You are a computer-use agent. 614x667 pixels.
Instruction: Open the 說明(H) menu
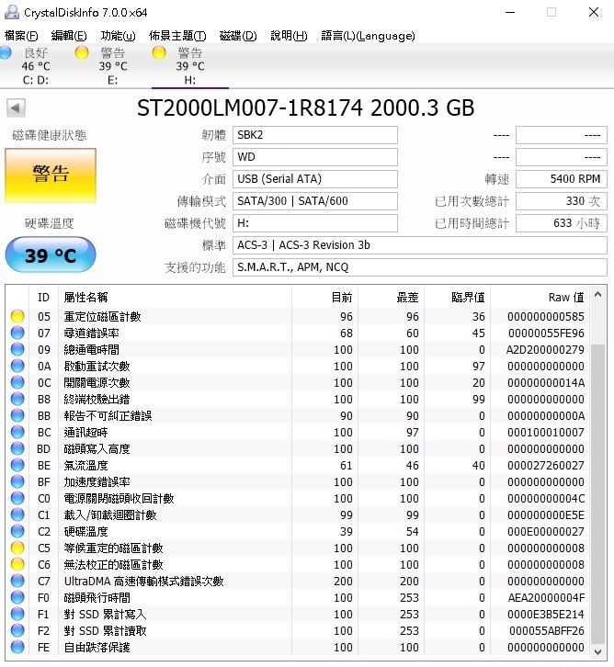289,36
